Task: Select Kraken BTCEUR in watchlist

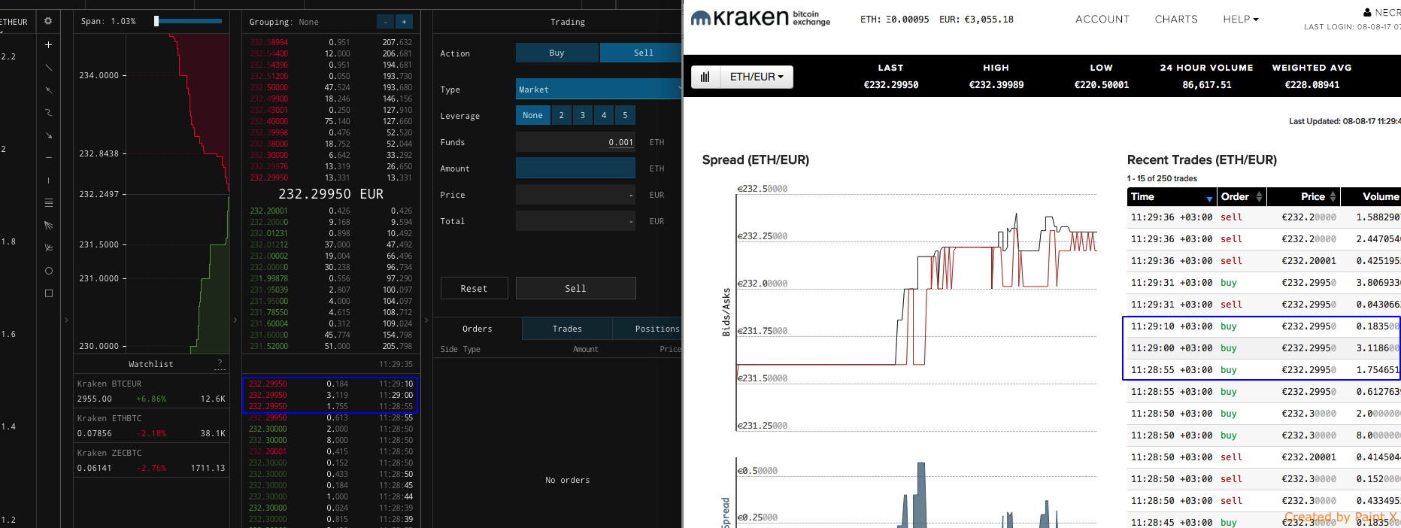Action: [151, 391]
